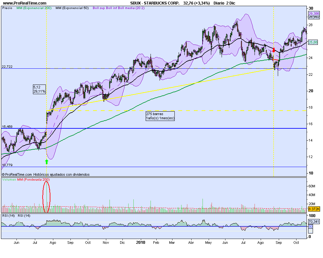Image resolution: width=323 pixels, height=258 pixels.
Task: Click the 8.372K volume value tag
Action: point(314,209)
